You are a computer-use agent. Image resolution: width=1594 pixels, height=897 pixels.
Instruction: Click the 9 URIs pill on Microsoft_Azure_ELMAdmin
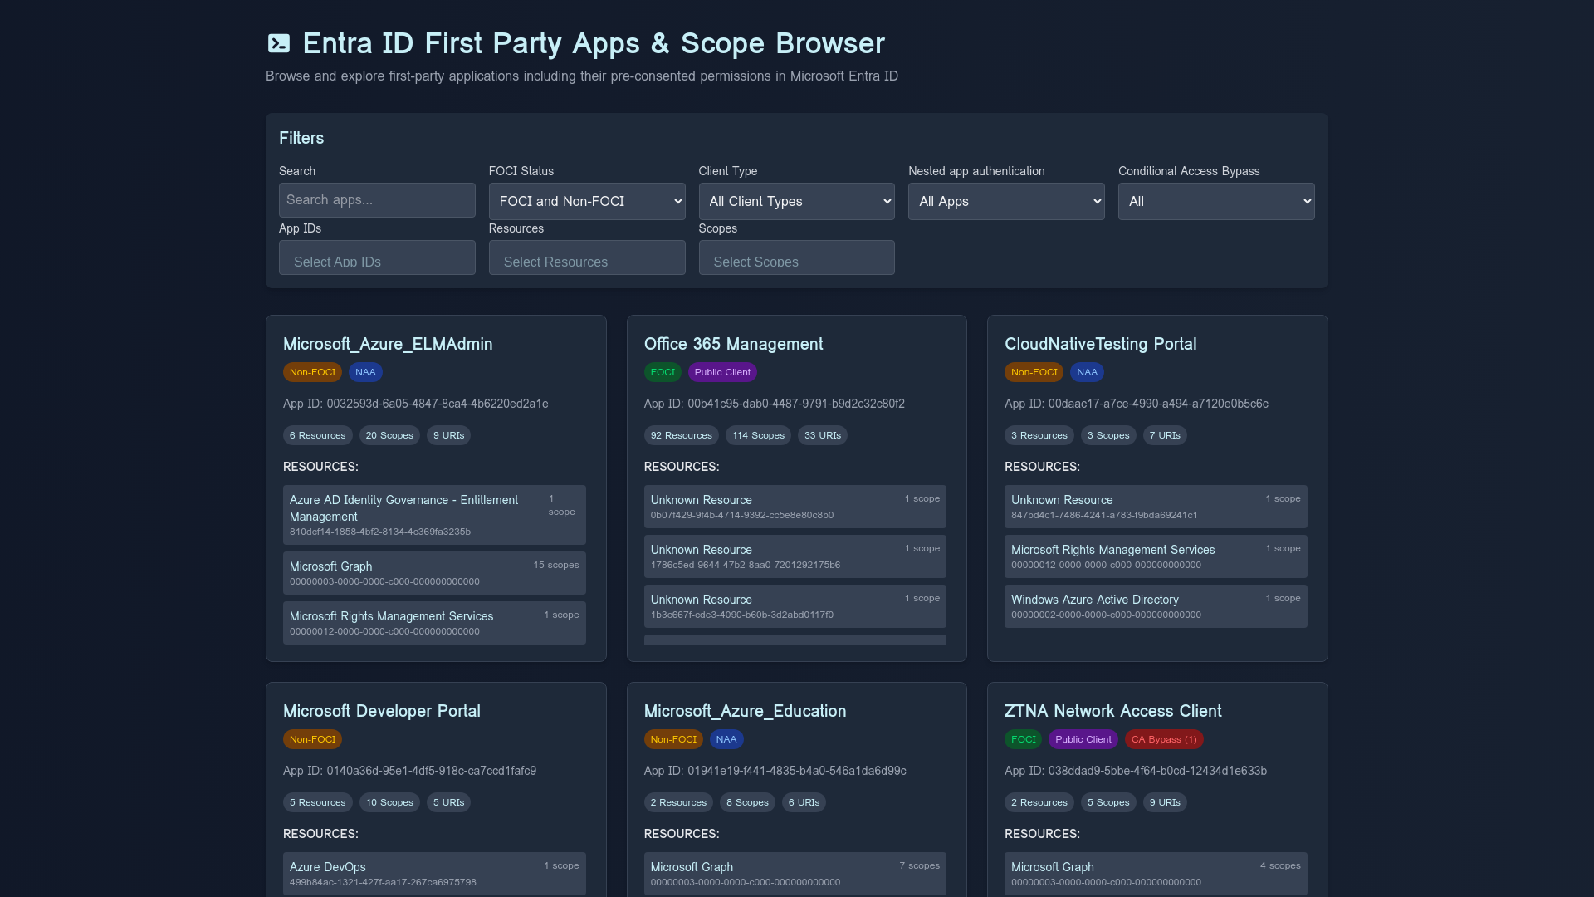[448, 435]
